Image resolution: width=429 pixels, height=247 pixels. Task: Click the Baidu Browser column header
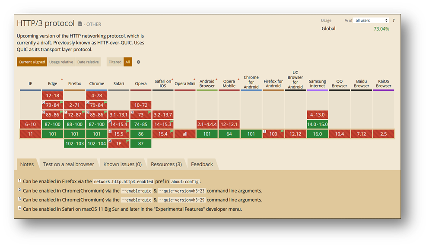362,83
